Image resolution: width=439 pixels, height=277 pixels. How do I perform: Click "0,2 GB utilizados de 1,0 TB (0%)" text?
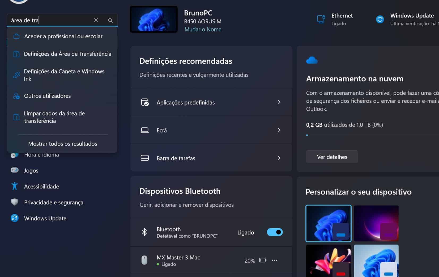coord(344,125)
